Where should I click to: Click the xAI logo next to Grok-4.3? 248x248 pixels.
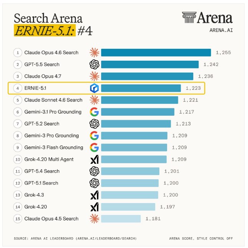[x=95, y=195]
